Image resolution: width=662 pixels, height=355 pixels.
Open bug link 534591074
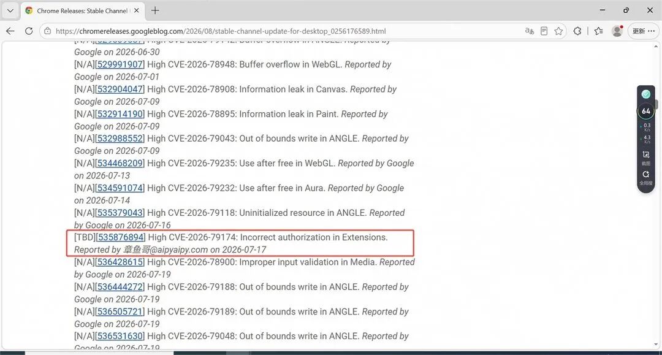[x=120, y=188]
